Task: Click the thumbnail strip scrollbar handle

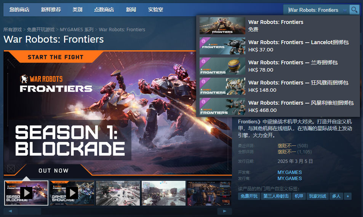Action: click(x=30, y=211)
